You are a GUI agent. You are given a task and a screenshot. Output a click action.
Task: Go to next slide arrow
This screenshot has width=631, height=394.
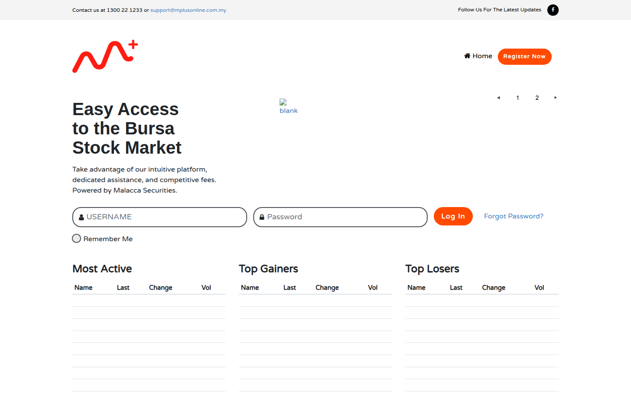pos(555,98)
